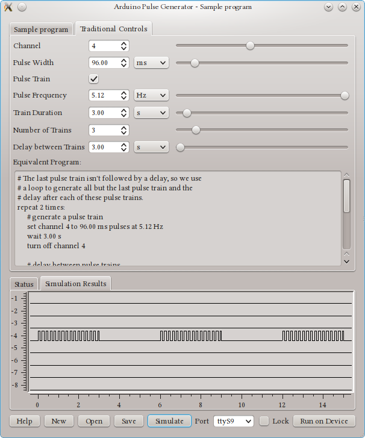Open the Delay between Trains unit dropdown
Screen dimensions: 365x438
coord(151,147)
